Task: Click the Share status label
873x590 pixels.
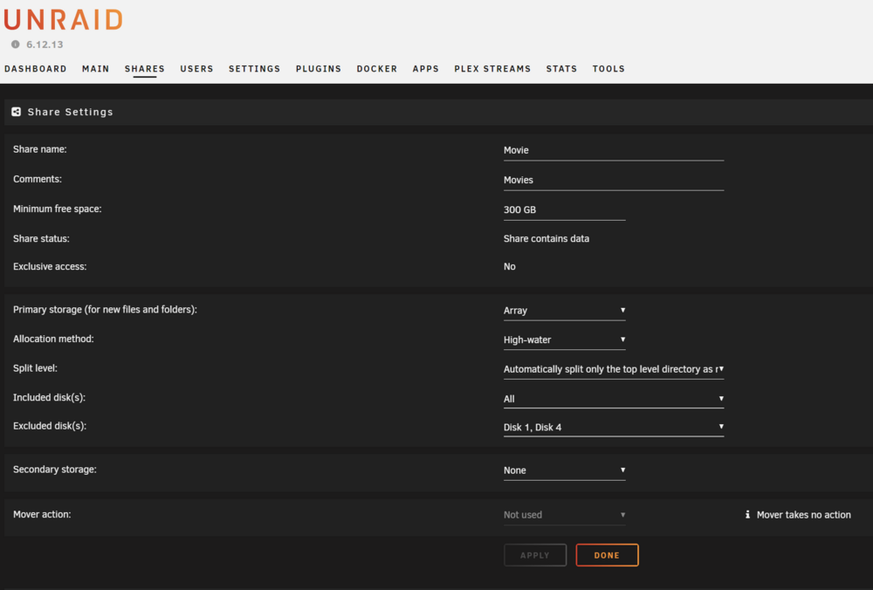Action: (x=41, y=239)
